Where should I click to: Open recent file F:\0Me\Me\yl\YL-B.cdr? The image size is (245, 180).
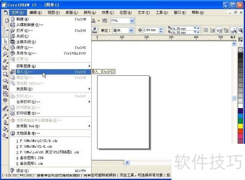pyautogui.click(x=50, y=141)
